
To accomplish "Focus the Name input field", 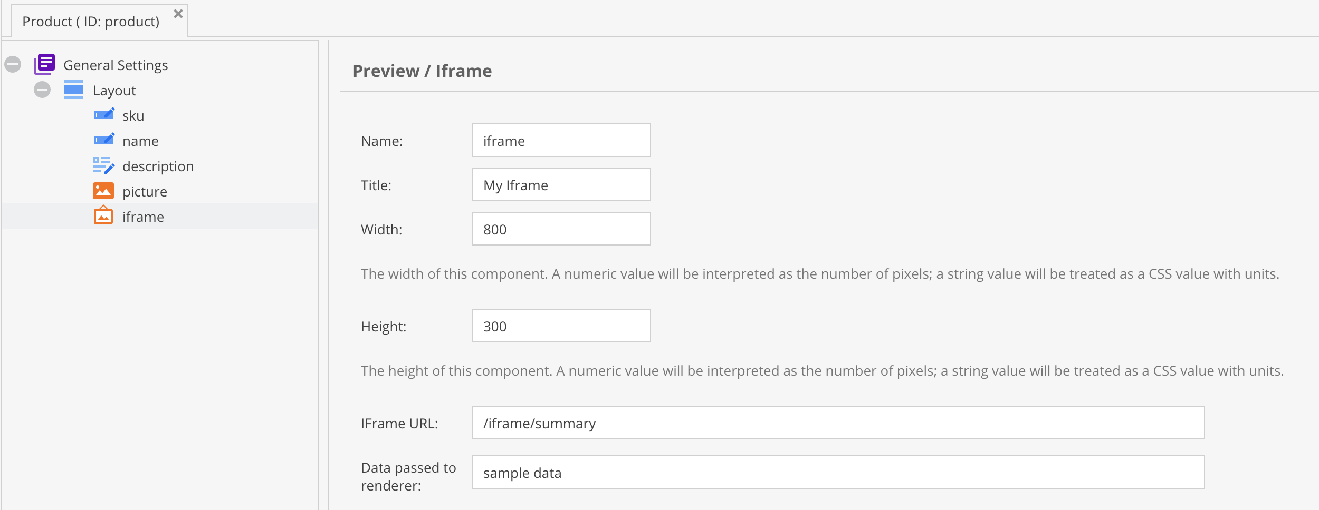I will (561, 141).
